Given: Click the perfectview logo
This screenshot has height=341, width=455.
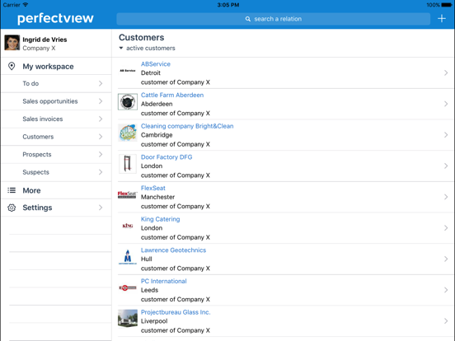Looking at the screenshot, I should 55,19.
